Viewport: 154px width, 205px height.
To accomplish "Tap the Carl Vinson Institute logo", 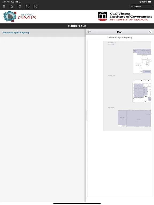I will [x=125, y=17].
